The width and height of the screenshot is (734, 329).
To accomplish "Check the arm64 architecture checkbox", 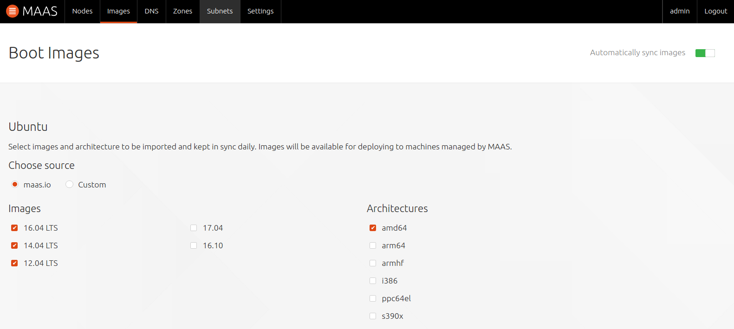I will pyautogui.click(x=373, y=245).
